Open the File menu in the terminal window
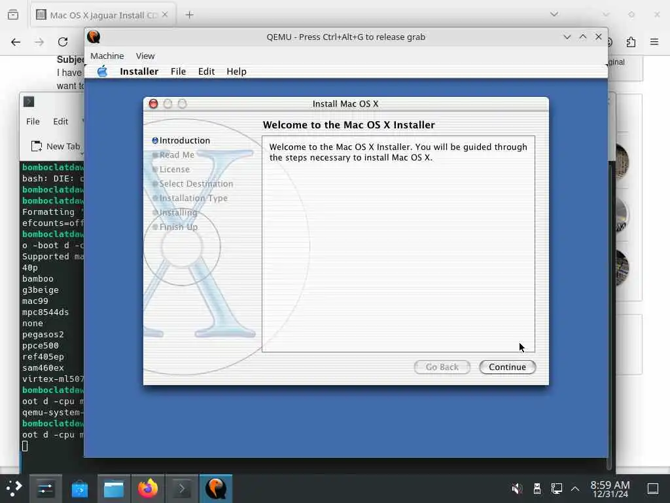This screenshot has width=670, height=503. (33, 121)
